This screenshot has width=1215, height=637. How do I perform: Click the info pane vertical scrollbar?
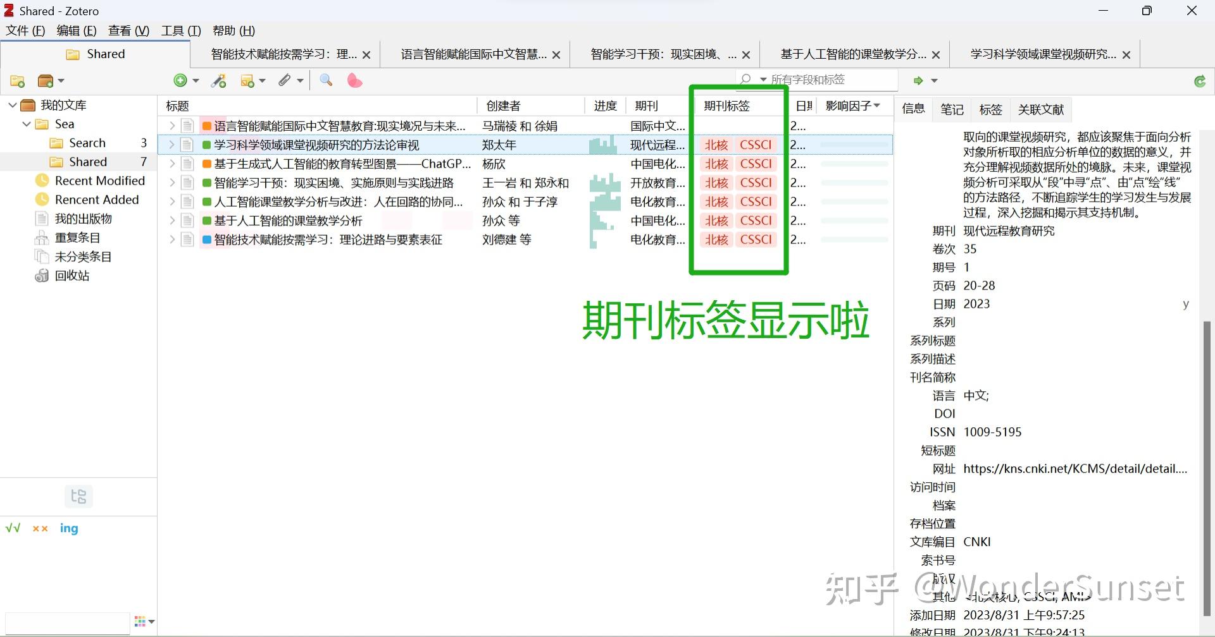coord(1206,468)
